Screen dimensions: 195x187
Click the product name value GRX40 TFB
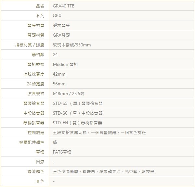(x=61, y=6)
